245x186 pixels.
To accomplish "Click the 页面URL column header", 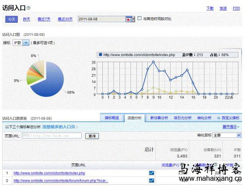I will (x=78, y=165).
